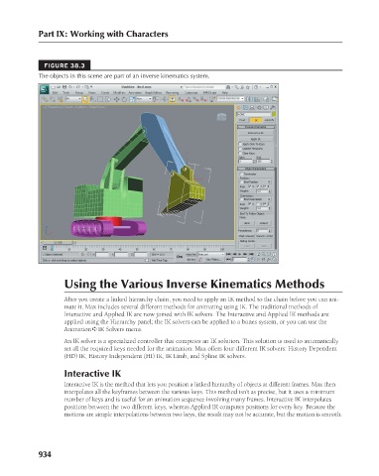
Task: Open the named selection sets dropdown
Action: pyautogui.click(x=231, y=99)
